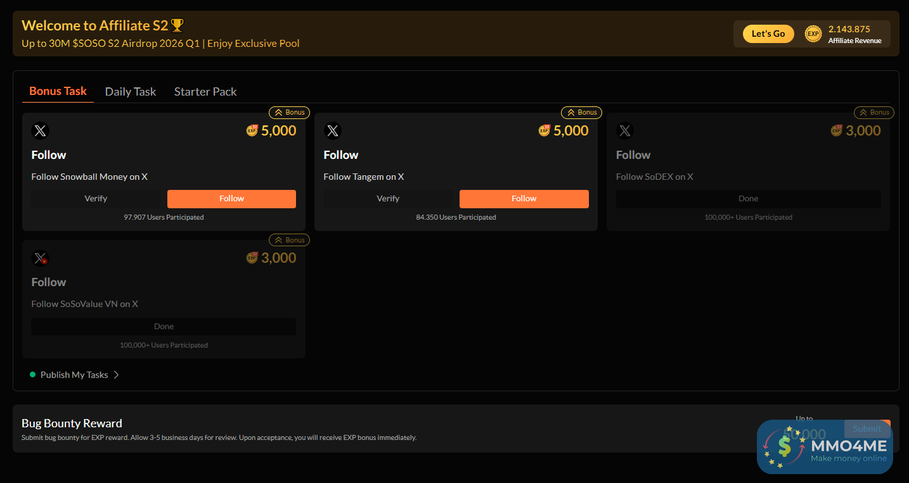Verify the Snowball Money follow task
Image resolution: width=909 pixels, height=483 pixels.
[x=96, y=199]
